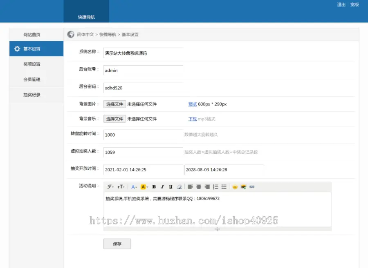Toggle underline formatting in editor

(x=171, y=187)
